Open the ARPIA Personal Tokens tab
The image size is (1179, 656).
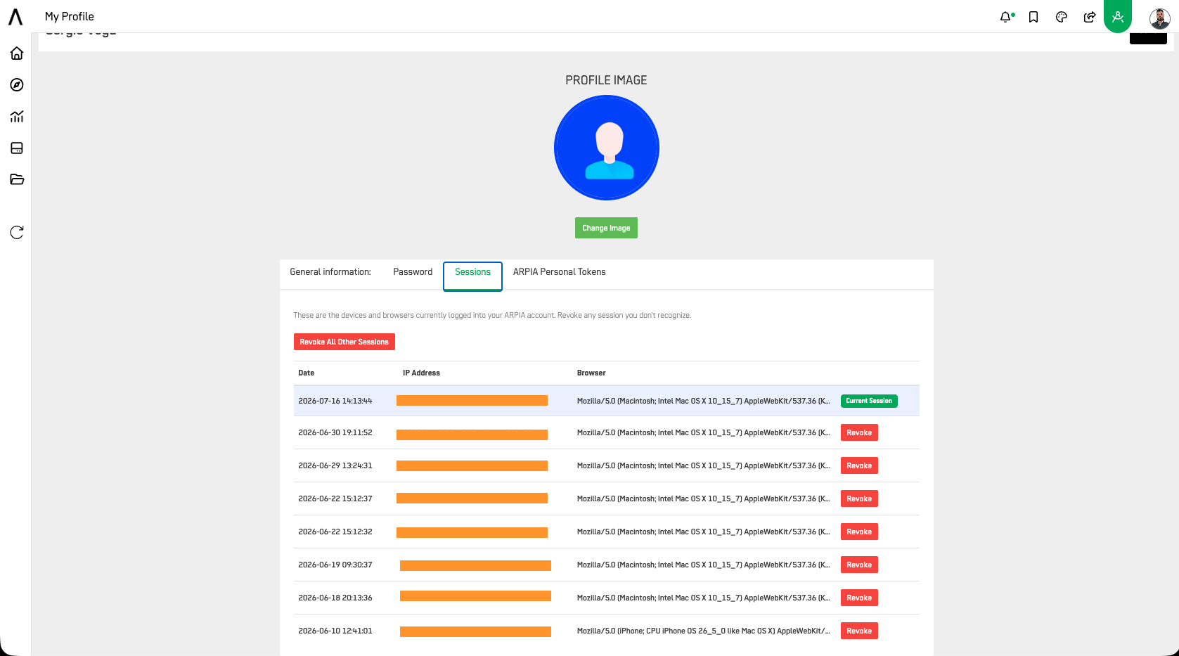[x=559, y=272]
